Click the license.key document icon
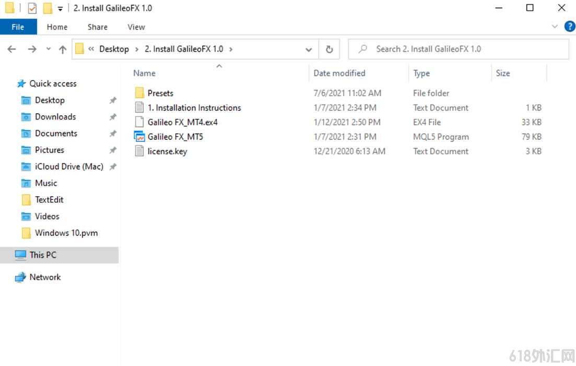 pyautogui.click(x=139, y=151)
